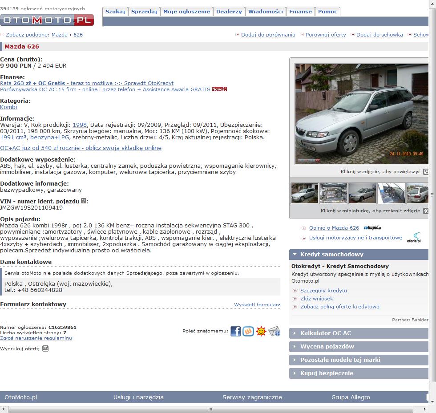Expand the Kalkulator OC AC section
Image resolution: width=436 pixels, height=413 pixels.
coord(359,333)
